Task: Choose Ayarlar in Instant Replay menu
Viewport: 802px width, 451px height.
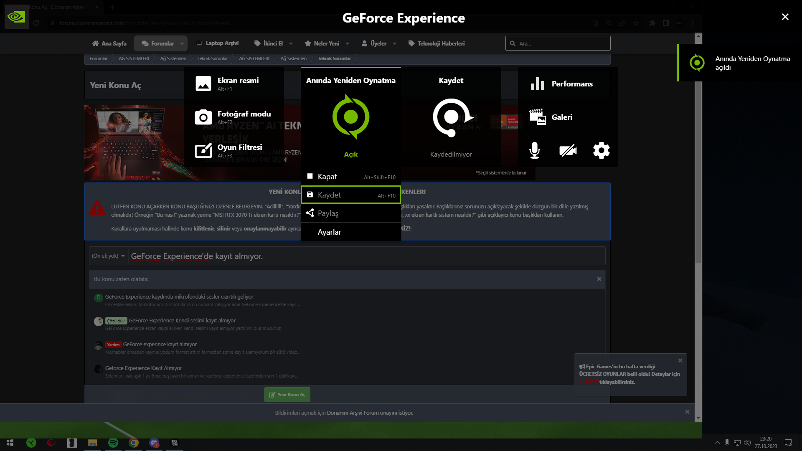Action: 330,232
